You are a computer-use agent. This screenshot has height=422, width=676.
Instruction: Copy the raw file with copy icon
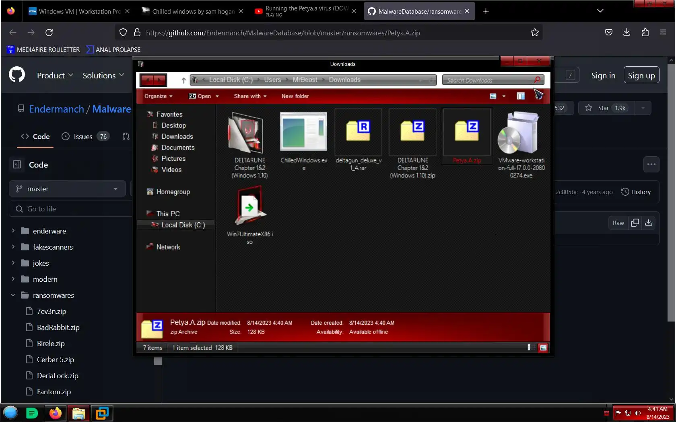click(635, 223)
